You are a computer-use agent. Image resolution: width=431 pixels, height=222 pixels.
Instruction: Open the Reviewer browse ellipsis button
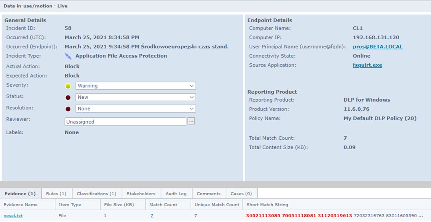point(191,122)
